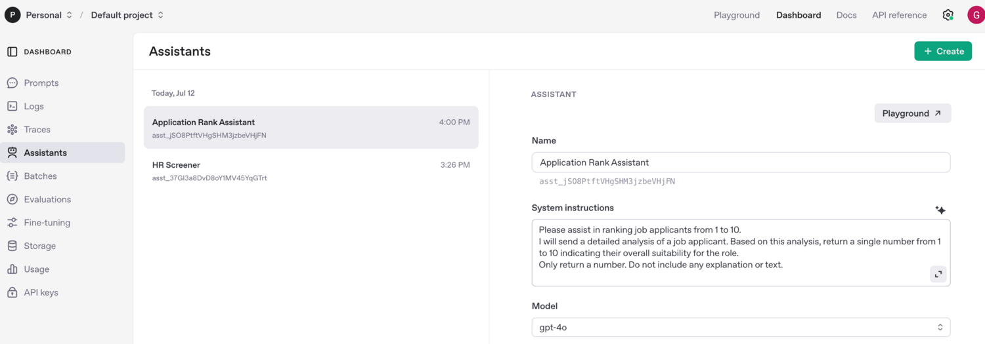Click the Batches braces icon
Image resolution: width=985 pixels, height=344 pixels.
pyautogui.click(x=12, y=176)
